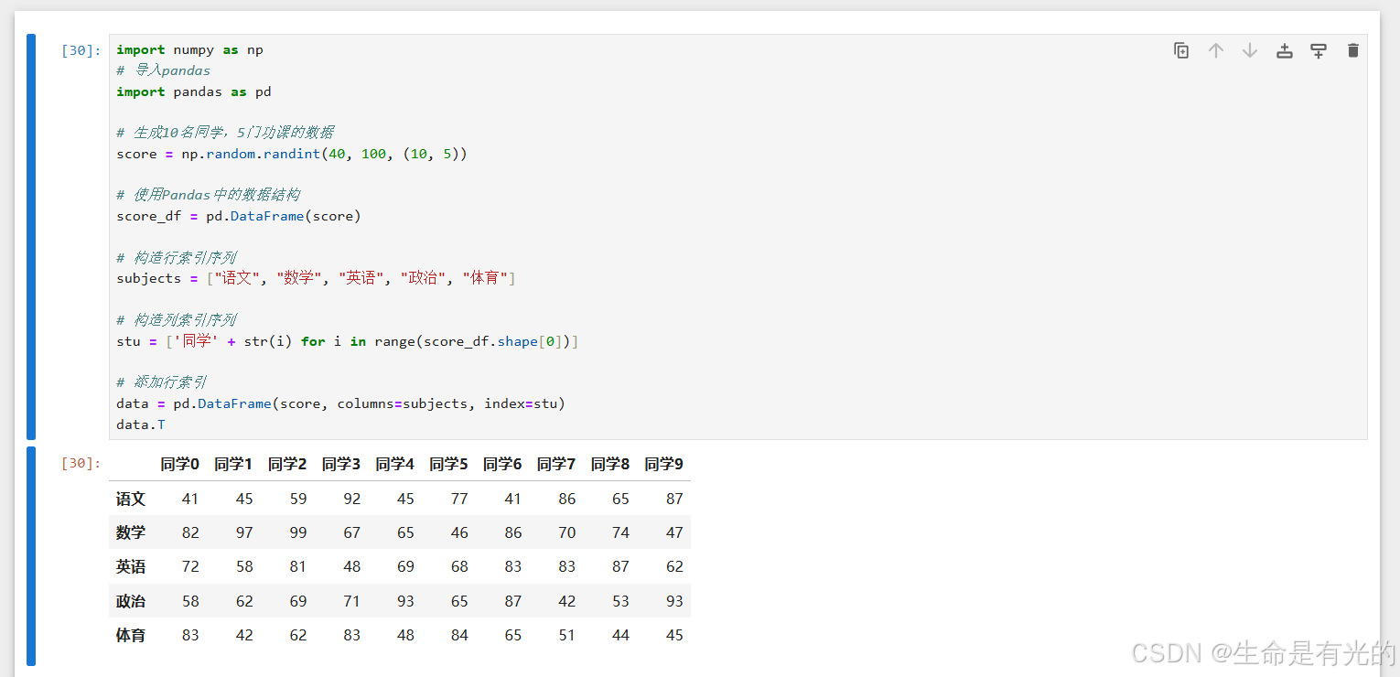Collapse the output using its blue bar

pyautogui.click(x=31, y=555)
